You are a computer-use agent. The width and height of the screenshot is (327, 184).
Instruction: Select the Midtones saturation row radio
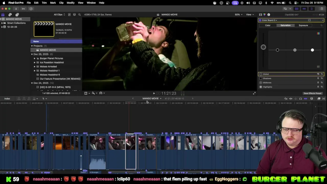click(x=261, y=83)
